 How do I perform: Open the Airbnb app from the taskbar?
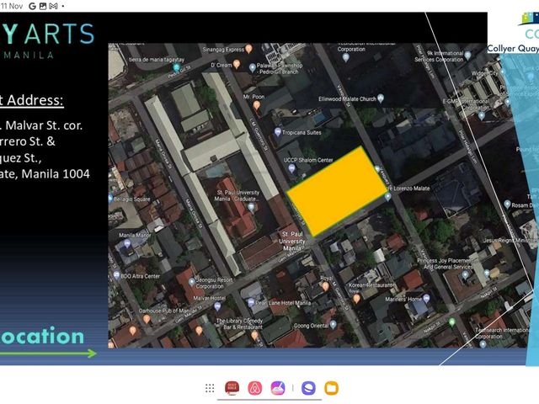(254, 388)
